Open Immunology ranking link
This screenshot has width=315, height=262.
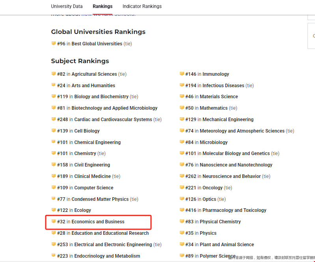pyautogui.click(x=216, y=74)
